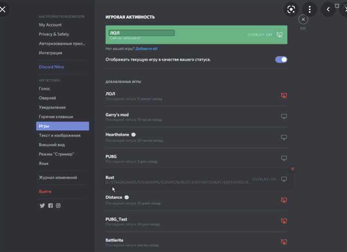Open Instagram icon in the sidebar
Viewport: 347px width, 252px height.
[x=58, y=206]
